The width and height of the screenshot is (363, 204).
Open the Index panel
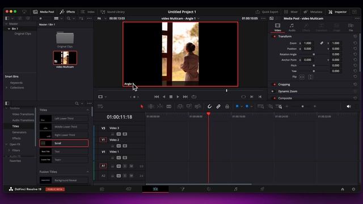(x=87, y=12)
